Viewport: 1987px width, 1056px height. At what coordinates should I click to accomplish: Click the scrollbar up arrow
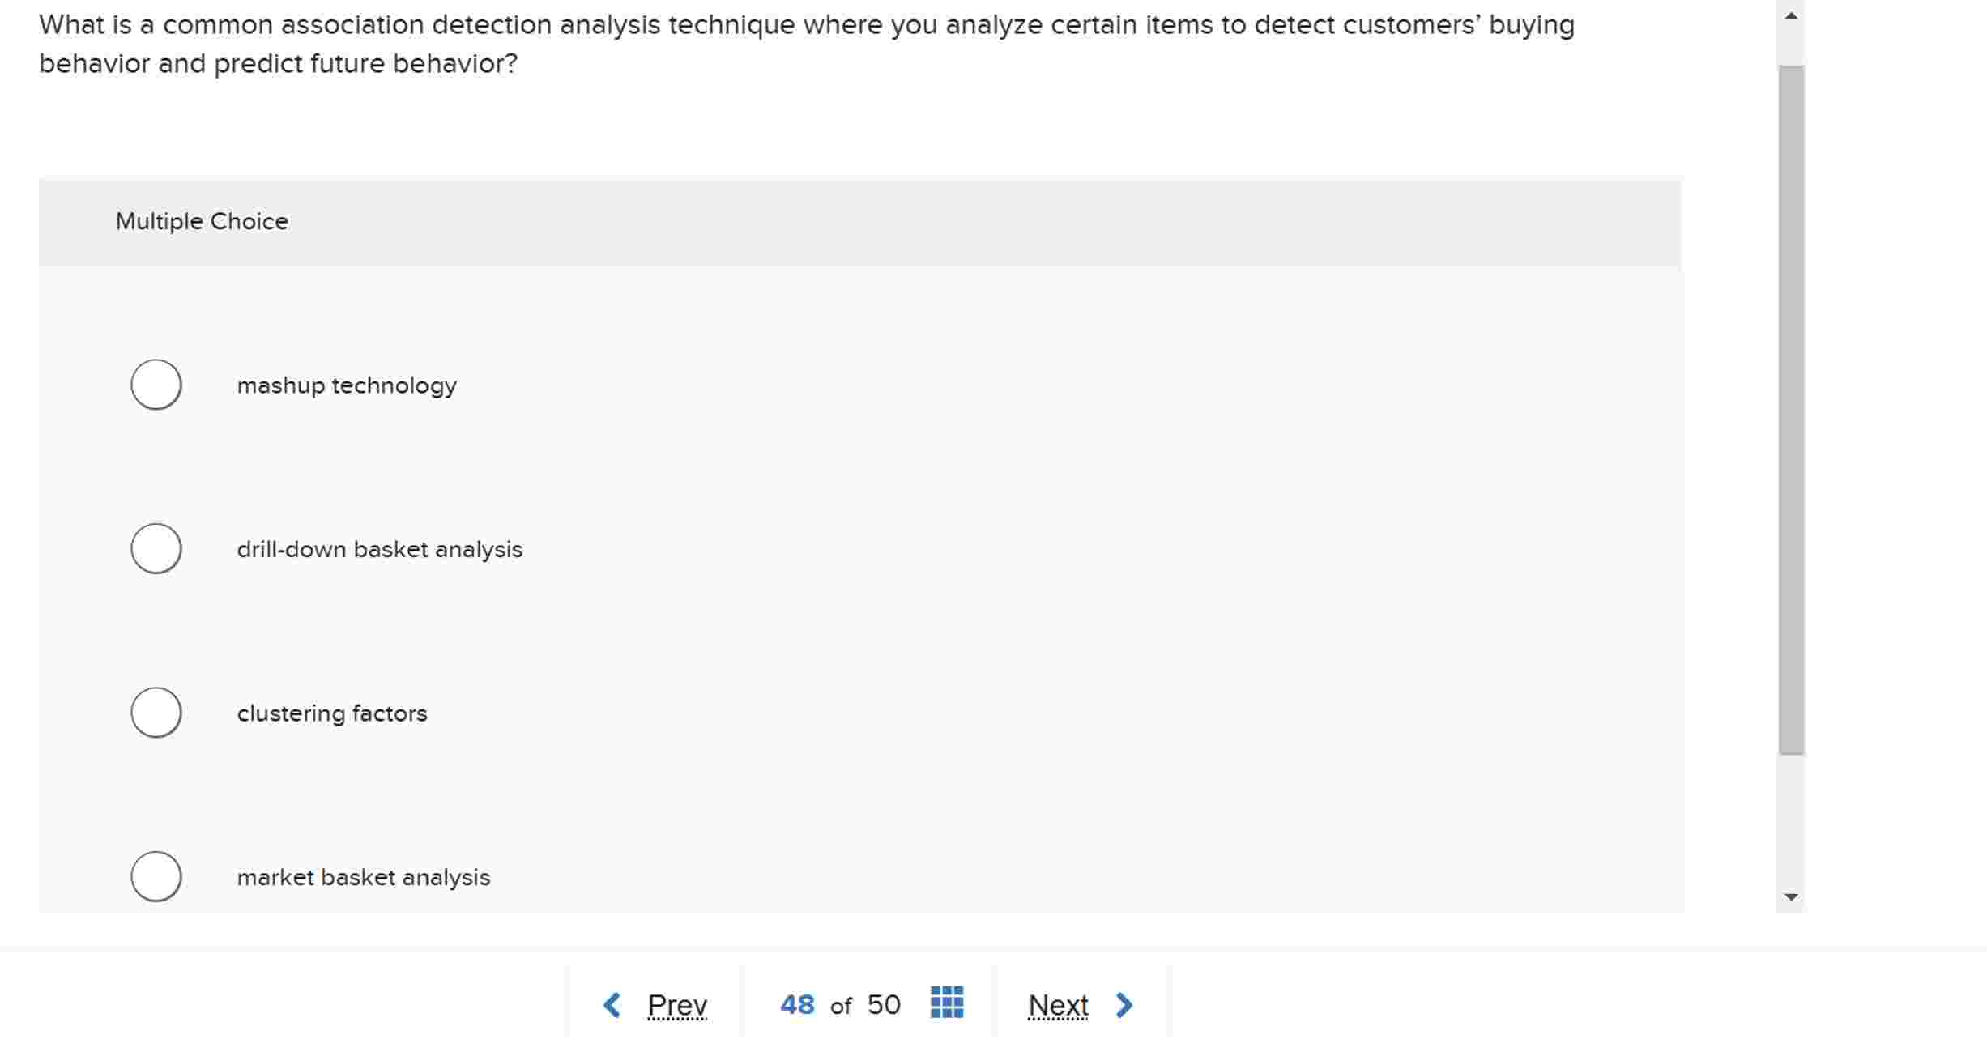pyautogui.click(x=1791, y=13)
